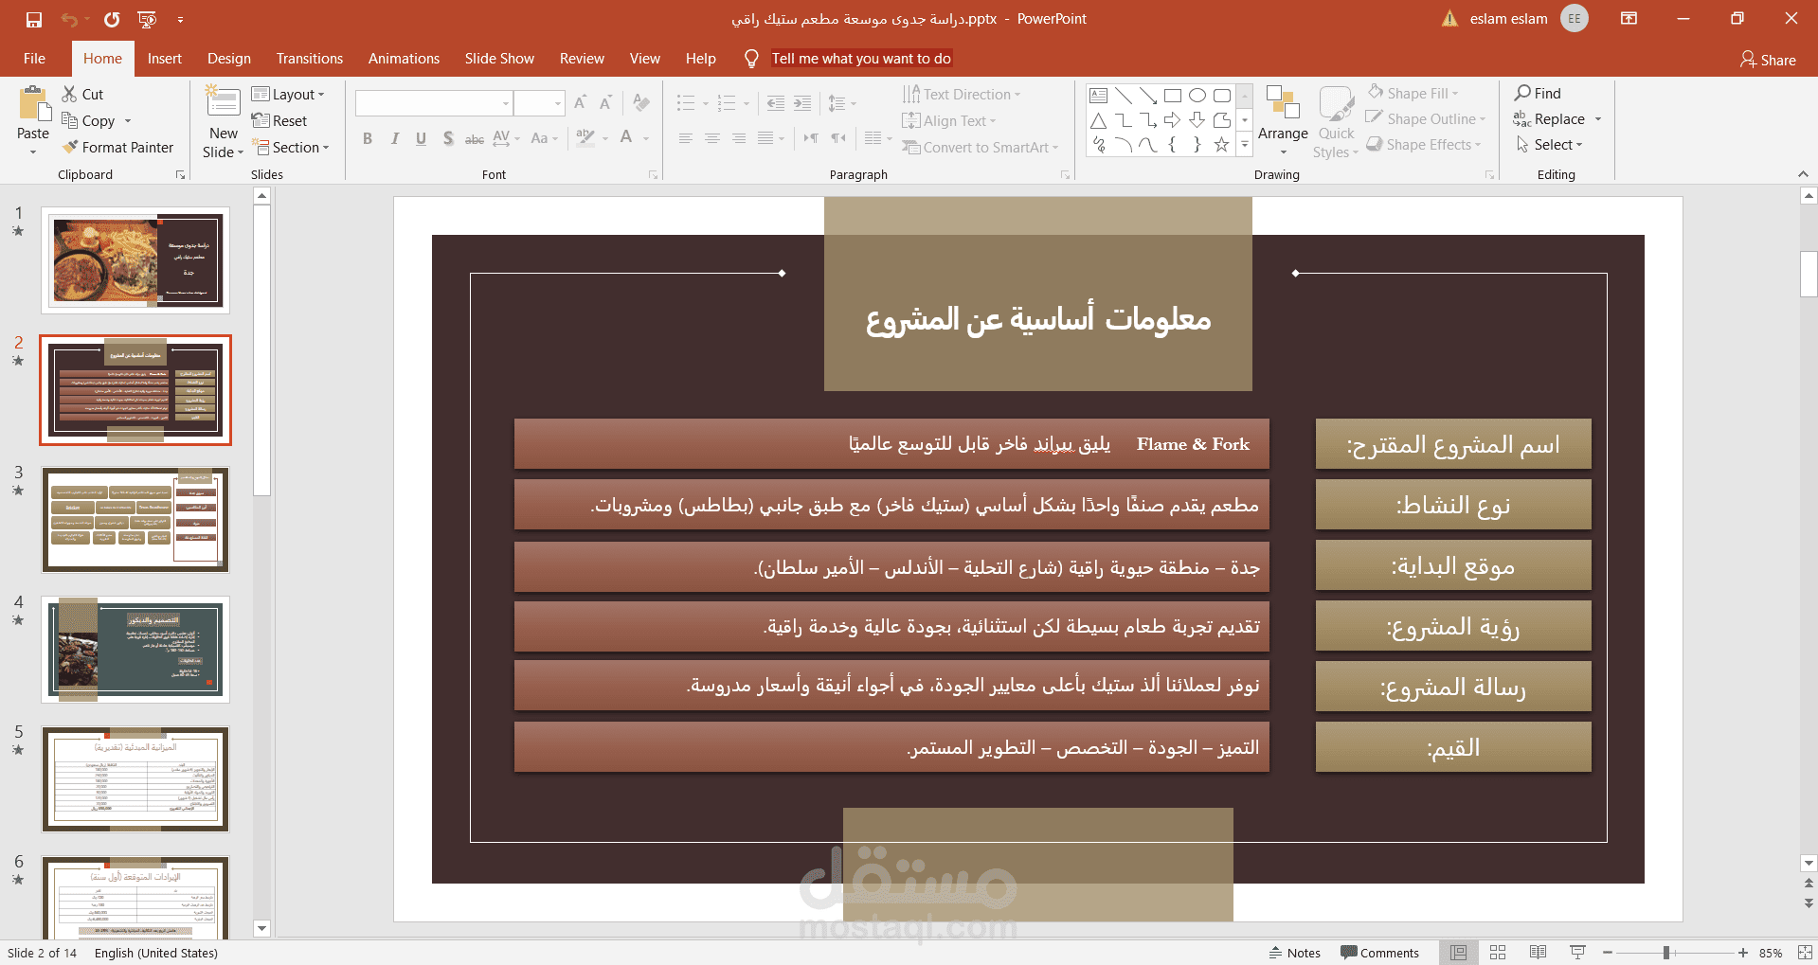Image resolution: width=1818 pixels, height=965 pixels.
Task: Increase list indent level icon
Action: point(802,102)
